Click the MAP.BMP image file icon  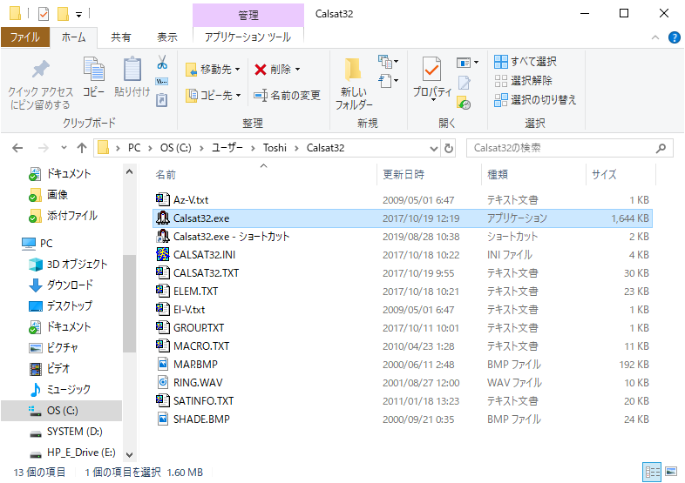[162, 364]
